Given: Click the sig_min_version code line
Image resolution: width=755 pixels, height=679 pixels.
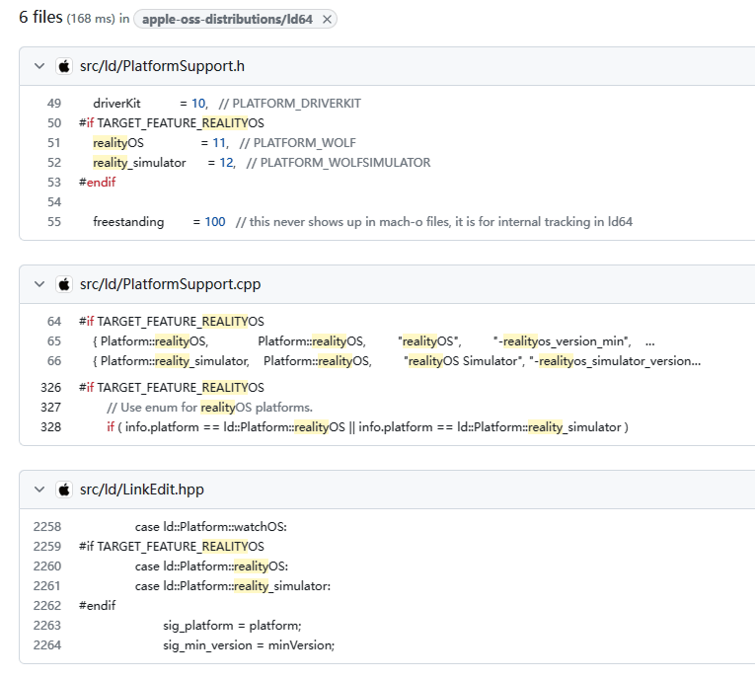Looking at the screenshot, I should [249, 645].
